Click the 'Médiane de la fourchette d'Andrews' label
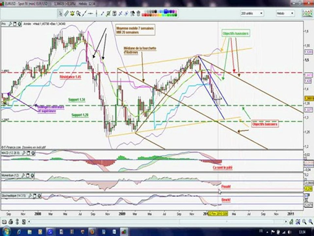The width and height of the screenshot is (314, 236). pos(140,50)
